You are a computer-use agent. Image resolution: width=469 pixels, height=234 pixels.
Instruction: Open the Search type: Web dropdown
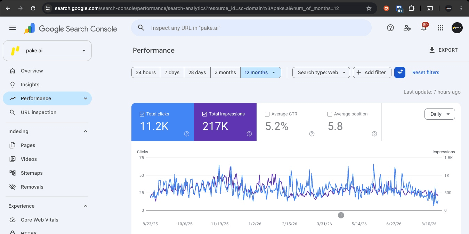(321, 72)
